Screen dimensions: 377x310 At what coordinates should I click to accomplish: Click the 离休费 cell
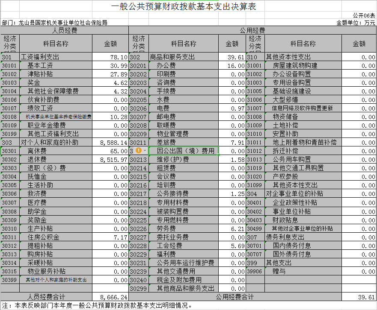pos(56,151)
